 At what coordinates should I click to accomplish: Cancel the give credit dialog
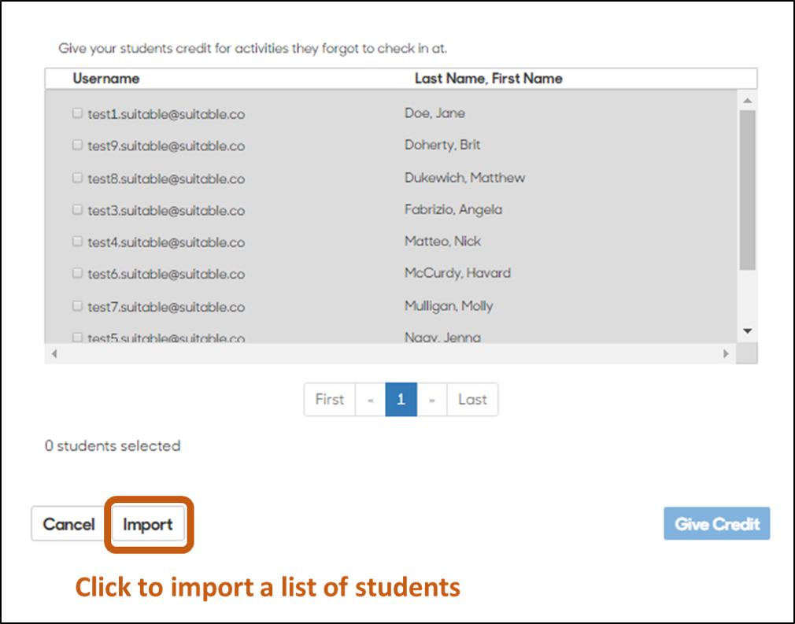(x=68, y=523)
